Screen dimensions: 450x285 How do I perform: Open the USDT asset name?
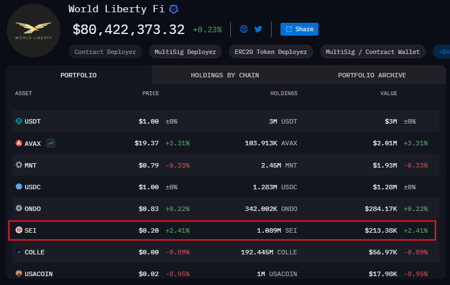coord(33,121)
